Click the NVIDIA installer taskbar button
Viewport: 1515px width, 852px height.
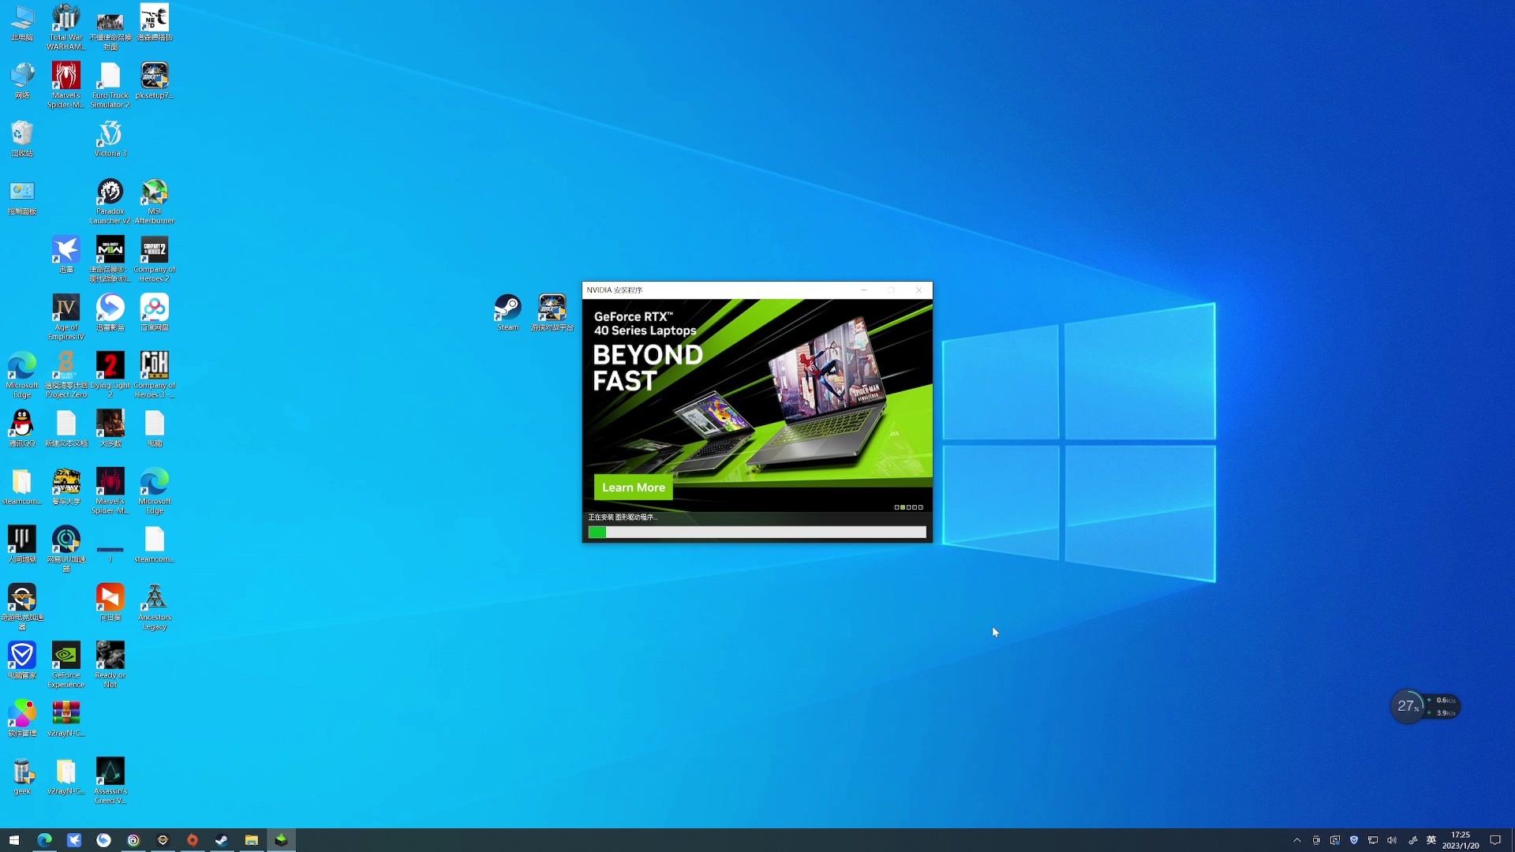pos(281,840)
